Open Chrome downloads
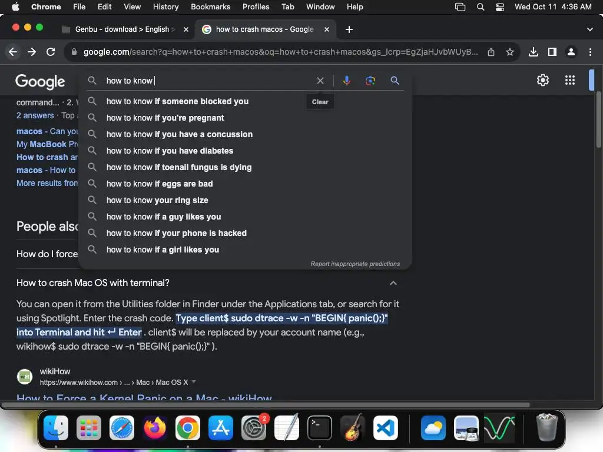Screen dimensions: 603x452 click(534, 52)
